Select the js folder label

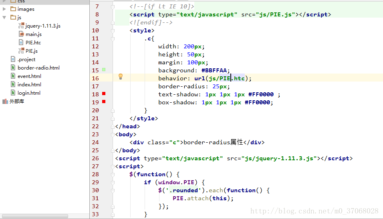coord(19,18)
